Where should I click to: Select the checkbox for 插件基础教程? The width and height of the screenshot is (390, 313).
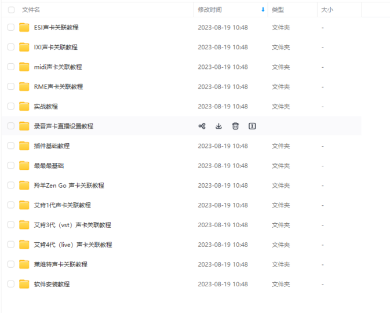point(11,145)
